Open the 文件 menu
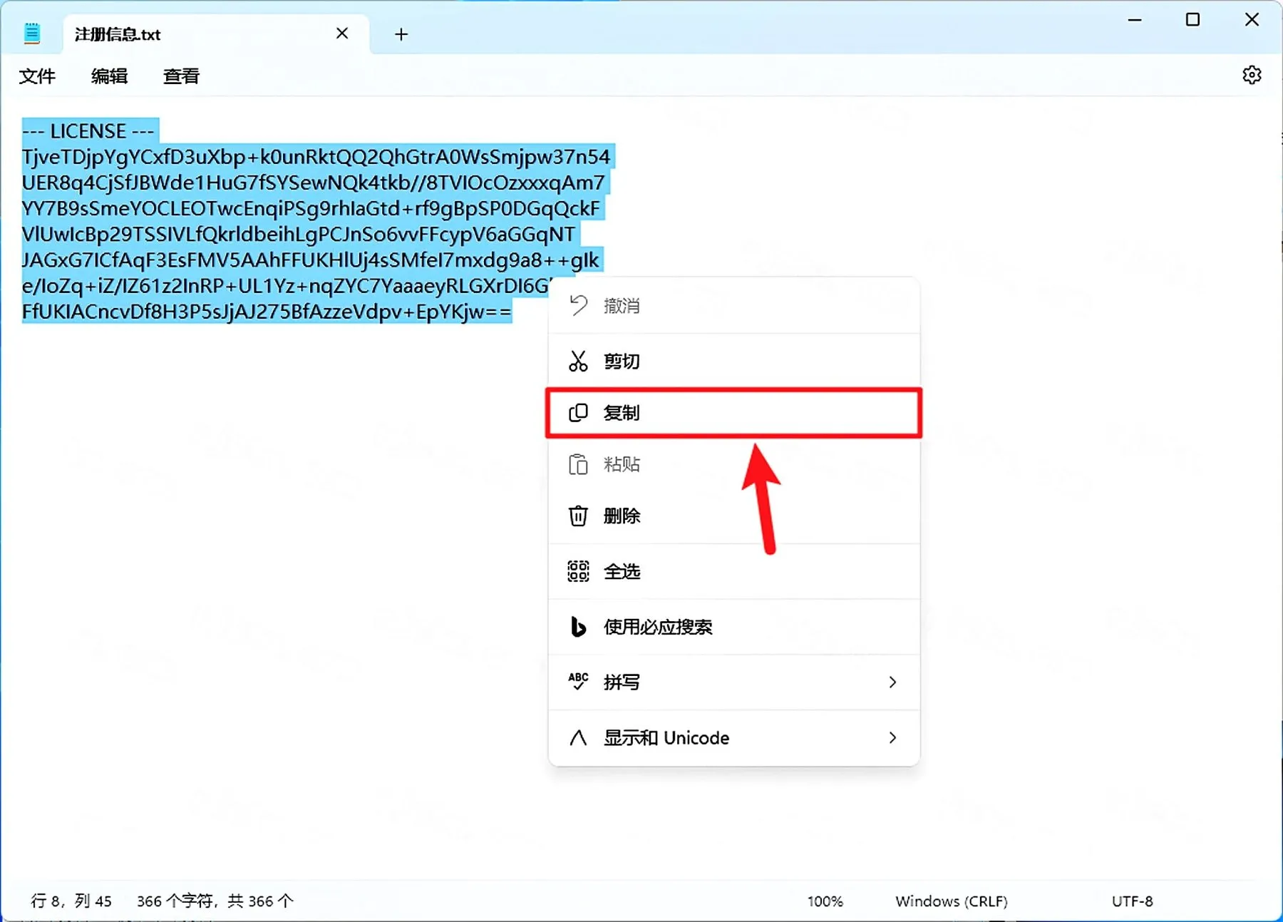 [x=37, y=76]
